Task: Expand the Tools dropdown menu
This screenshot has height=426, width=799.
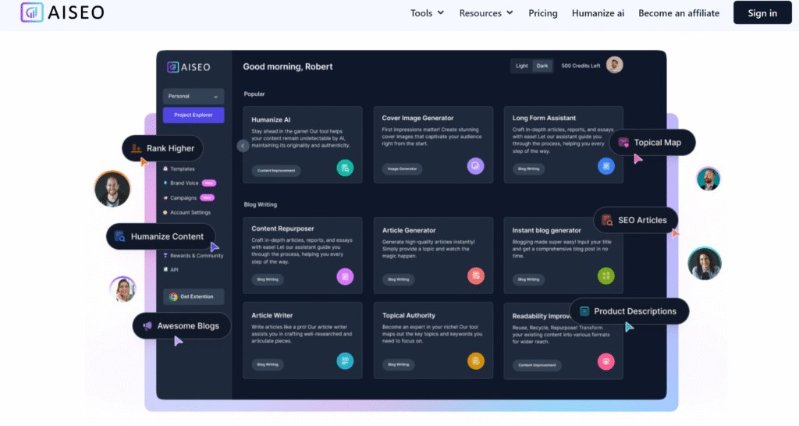Action: point(427,13)
